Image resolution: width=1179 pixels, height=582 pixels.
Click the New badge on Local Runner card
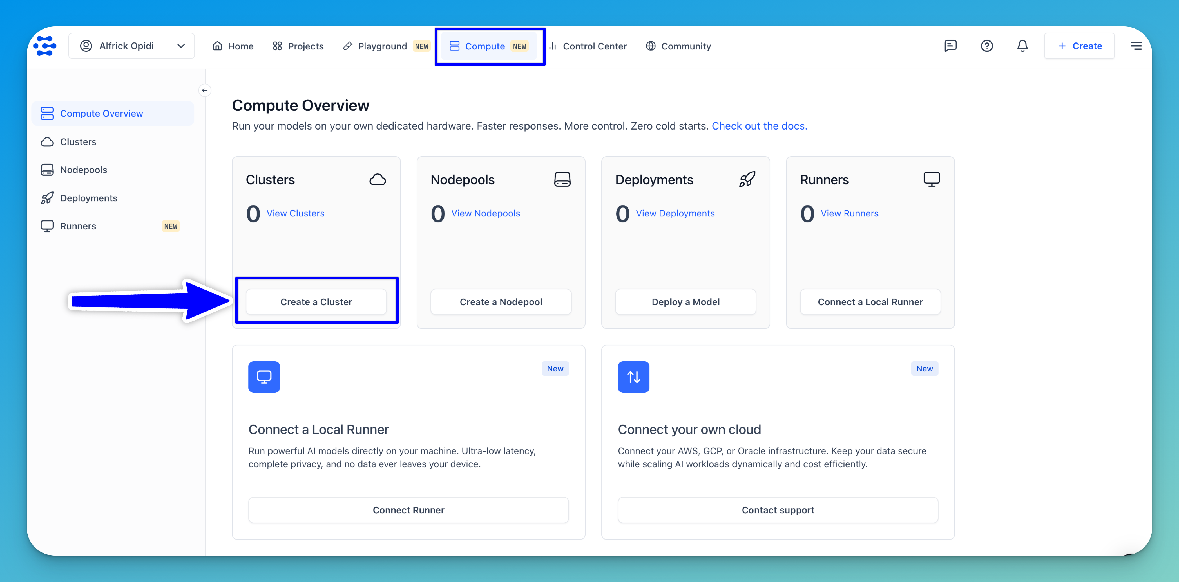pyautogui.click(x=555, y=369)
